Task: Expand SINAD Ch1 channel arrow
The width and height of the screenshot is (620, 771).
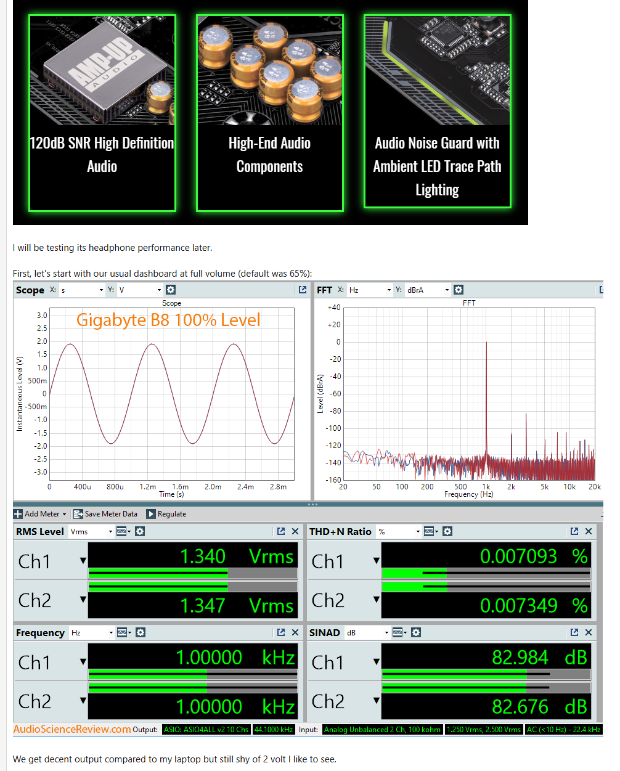Action: coord(376,662)
